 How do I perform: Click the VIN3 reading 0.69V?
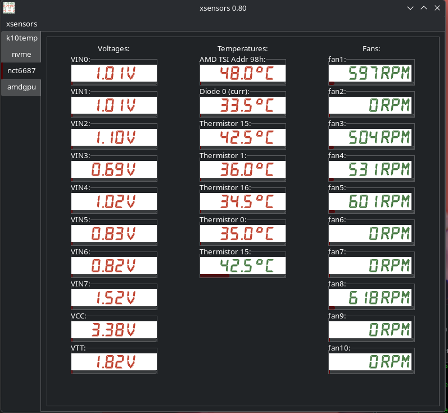point(114,169)
